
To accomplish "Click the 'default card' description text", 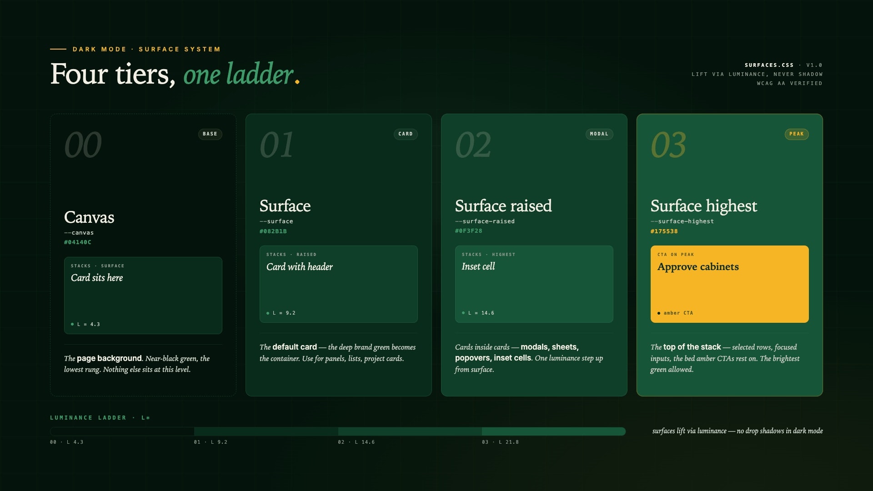I will click(x=295, y=347).
